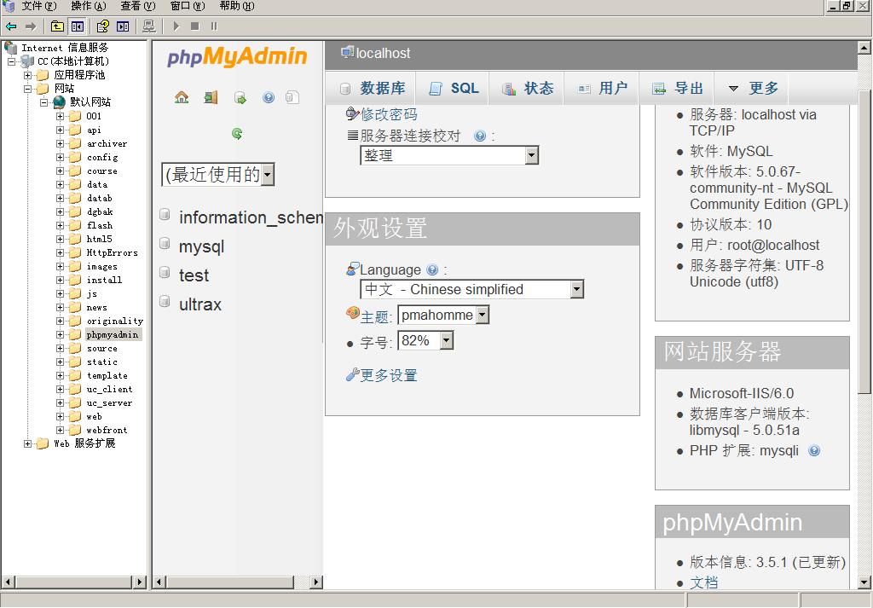Image resolution: width=873 pixels, height=608 pixels.
Task: Open the 最近使用的 recent tables dropdown
Action: point(268,175)
